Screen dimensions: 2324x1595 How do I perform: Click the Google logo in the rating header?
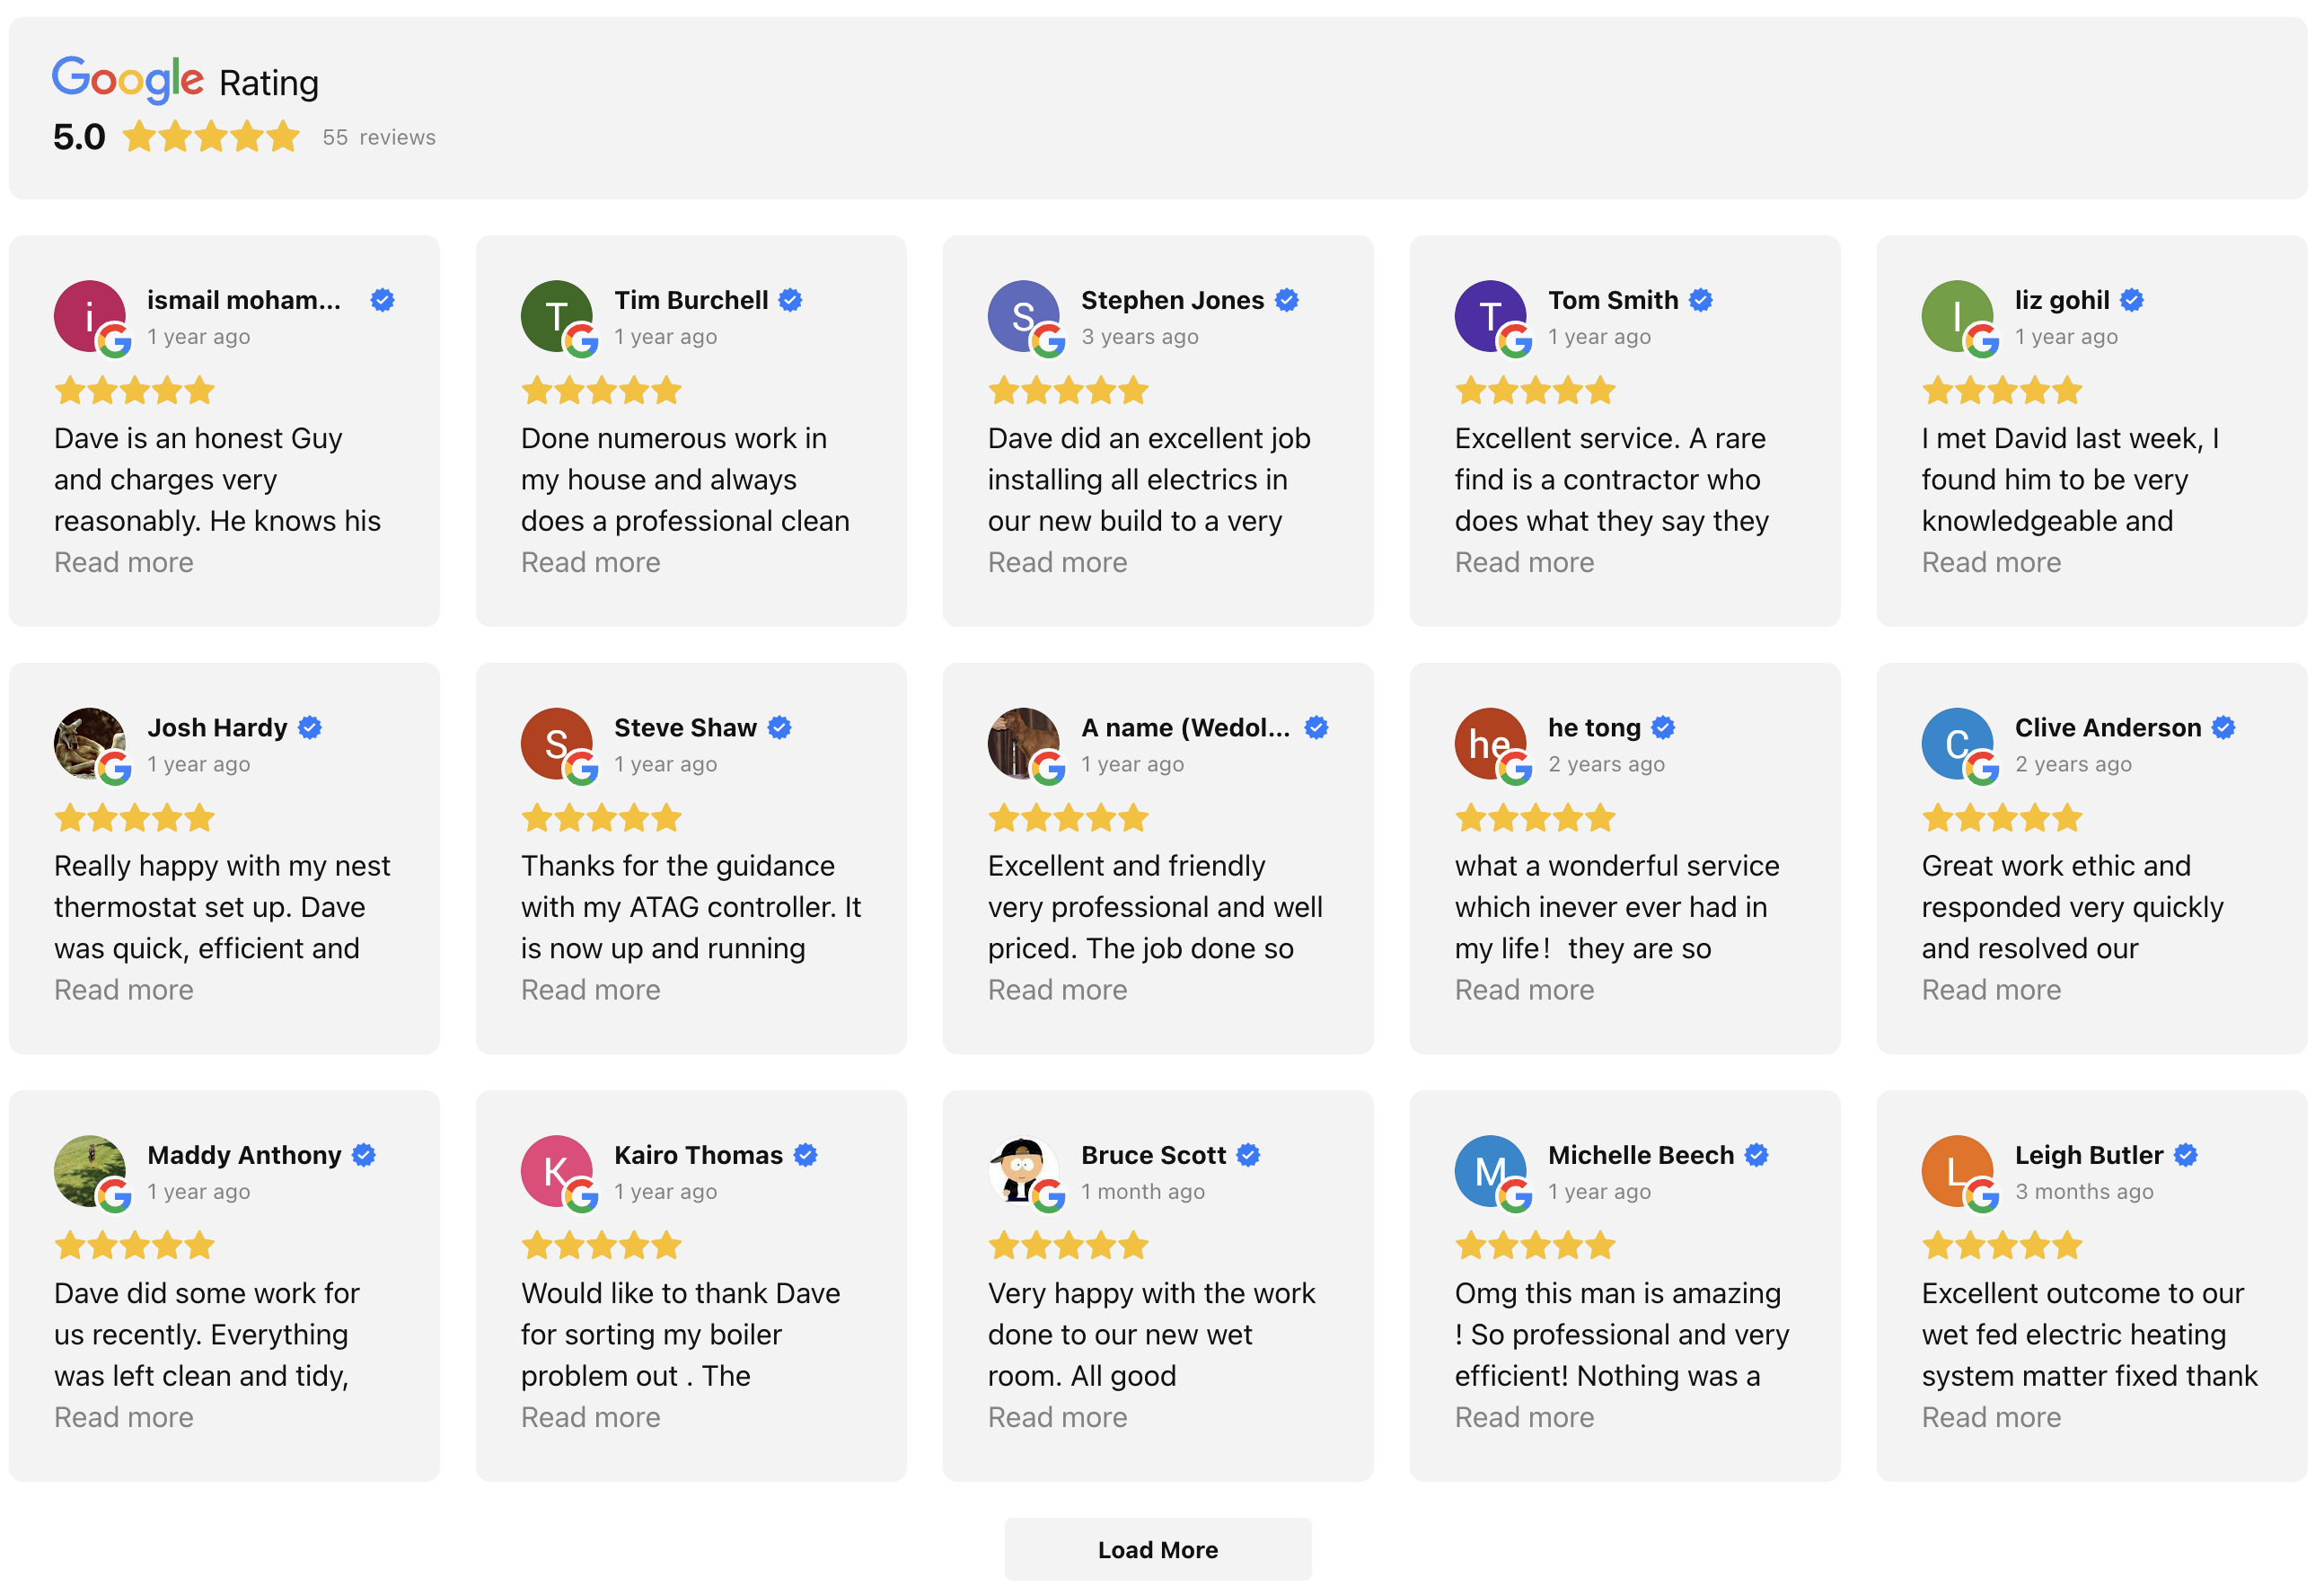pos(127,80)
